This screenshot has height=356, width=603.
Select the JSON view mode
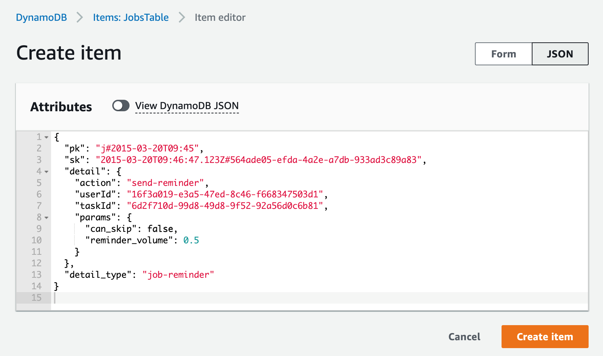pos(560,54)
